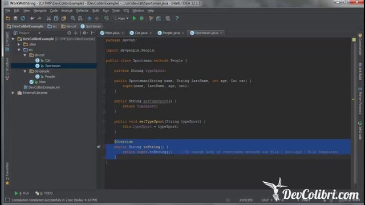Click the Make Project icon

coord(107,18)
